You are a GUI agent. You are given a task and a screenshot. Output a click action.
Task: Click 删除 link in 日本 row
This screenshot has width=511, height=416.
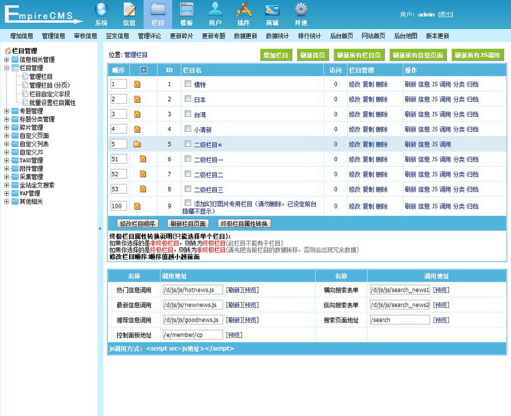click(381, 99)
